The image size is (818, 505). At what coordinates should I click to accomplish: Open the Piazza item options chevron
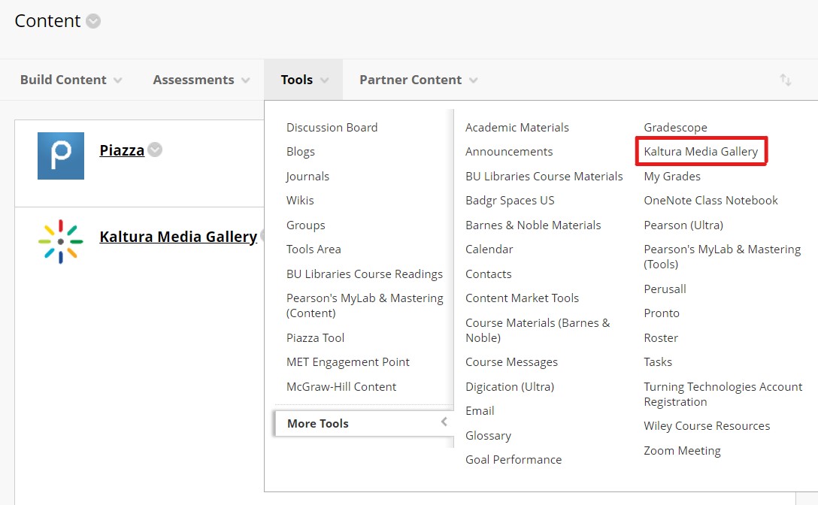coord(154,150)
